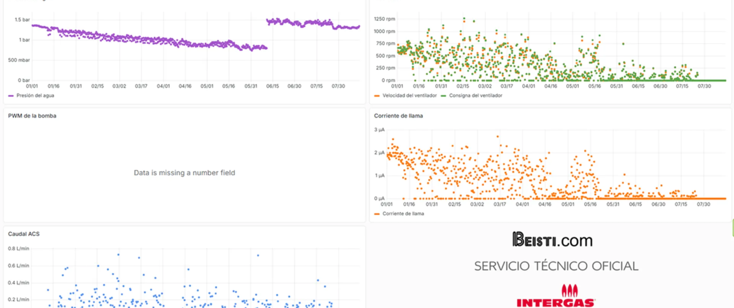The image size is (734, 308).
Task: Open the Caudal ACS panel title menu
Action: pyautogui.click(x=23, y=234)
